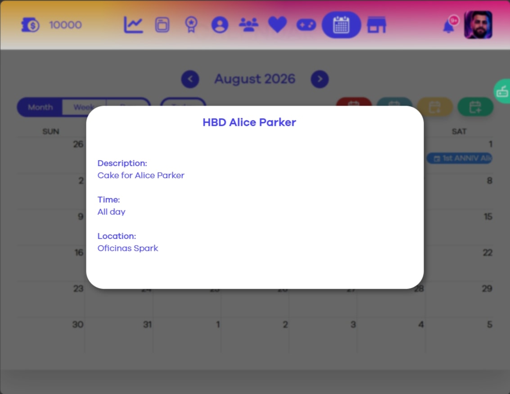The width and height of the screenshot is (510, 394).
Task: Select the active calendar nav icon
Action: click(341, 25)
